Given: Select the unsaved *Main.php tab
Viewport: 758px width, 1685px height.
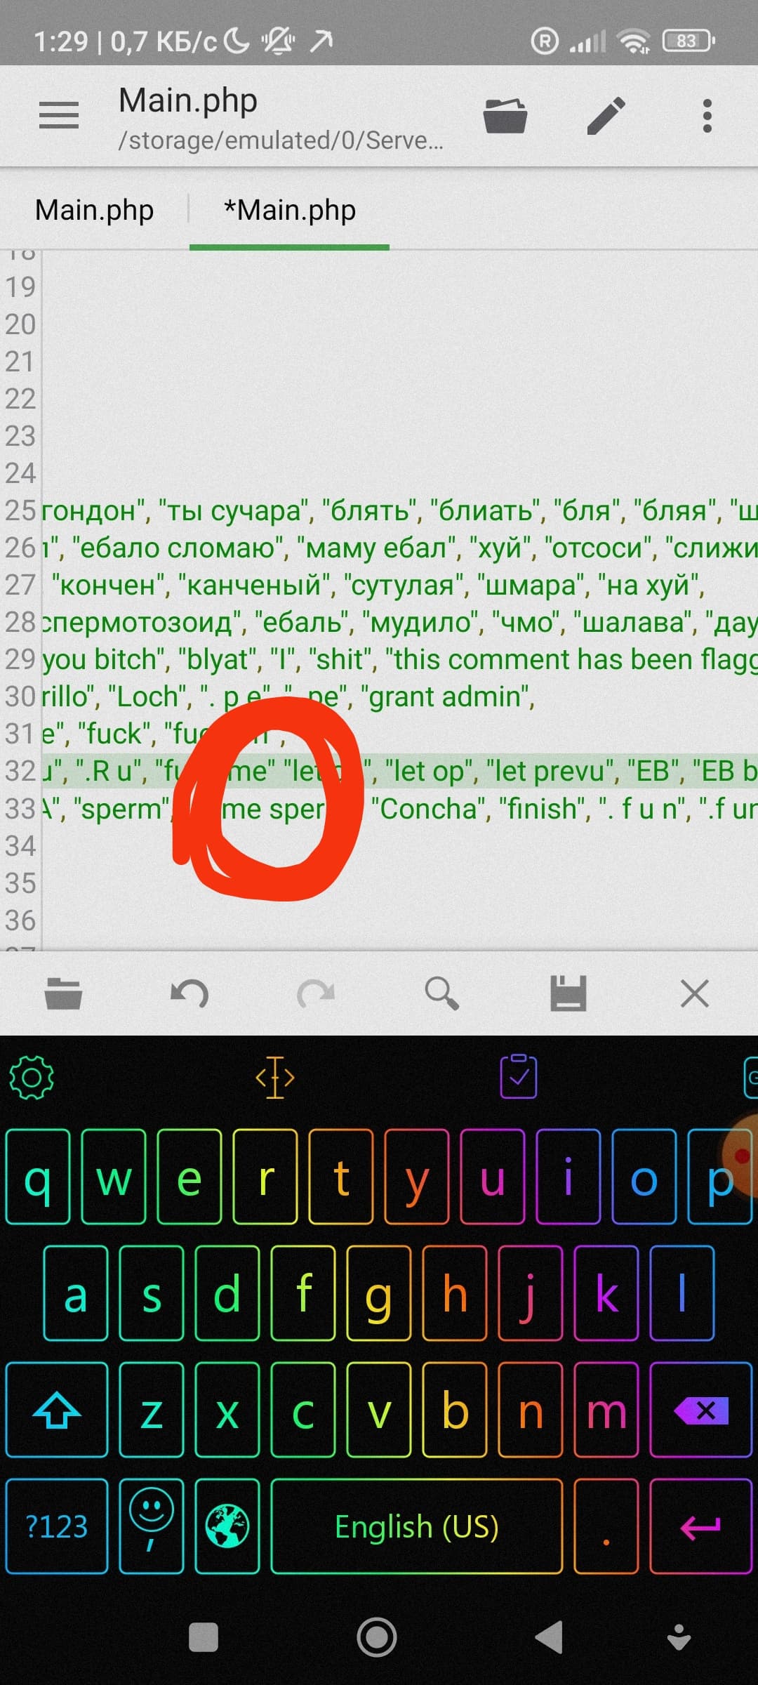Looking at the screenshot, I should coord(290,210).
